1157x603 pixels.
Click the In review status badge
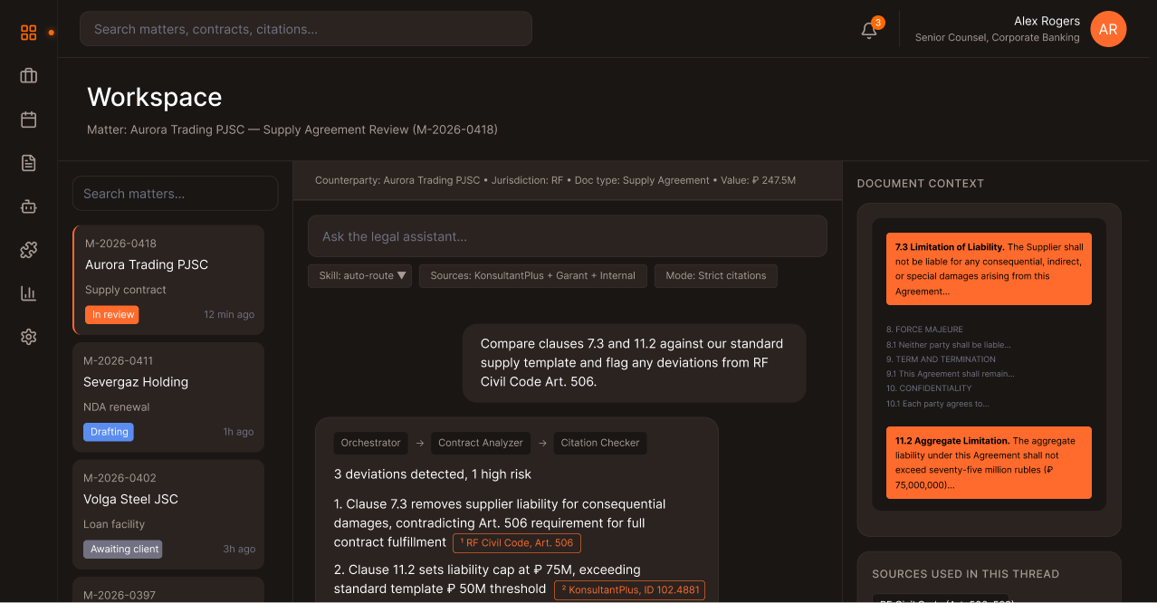(x=113, y=315)
